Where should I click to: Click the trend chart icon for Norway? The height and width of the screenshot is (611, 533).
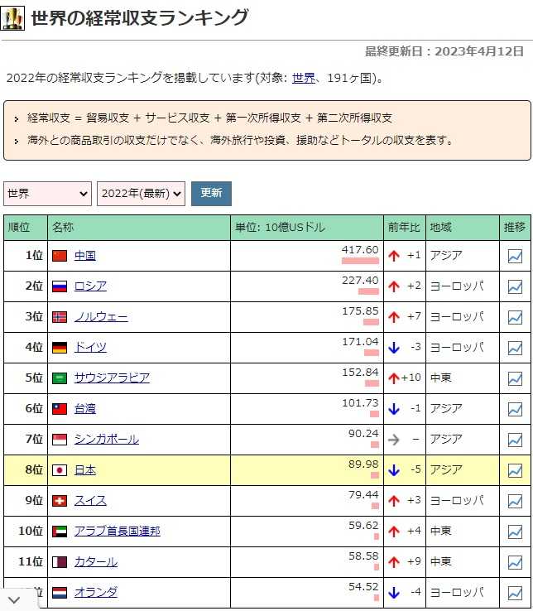pyautogui.click(x=515, y=317)
